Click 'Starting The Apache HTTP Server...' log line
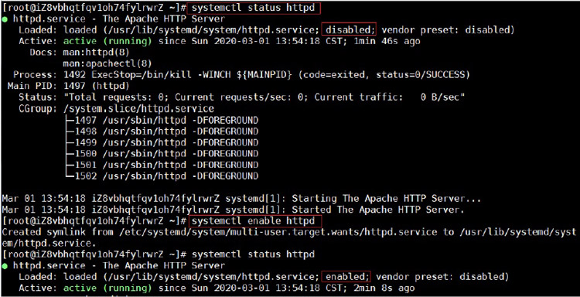 pyautogui.click(x=241, y=199)
